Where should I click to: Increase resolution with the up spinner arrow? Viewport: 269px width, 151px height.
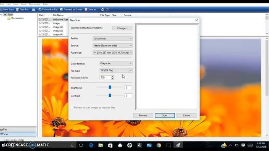[x=112, y=76]
